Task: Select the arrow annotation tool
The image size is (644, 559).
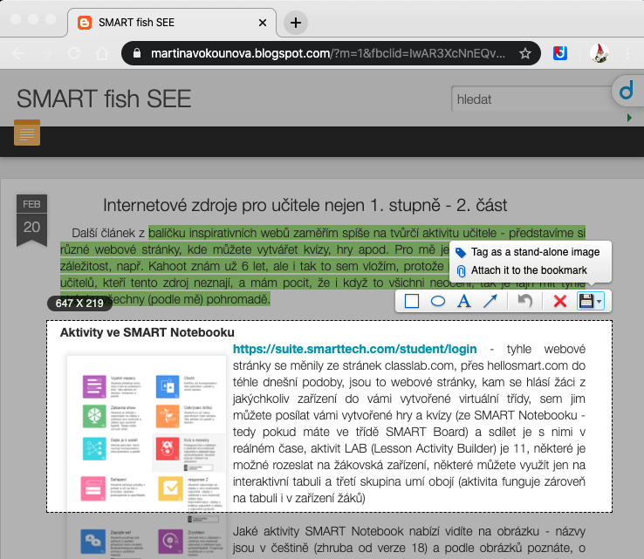Action: (490, 301)
